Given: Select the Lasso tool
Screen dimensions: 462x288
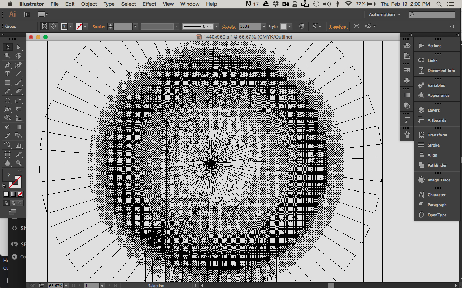Looking at the screenshot, I should point(18,56).
